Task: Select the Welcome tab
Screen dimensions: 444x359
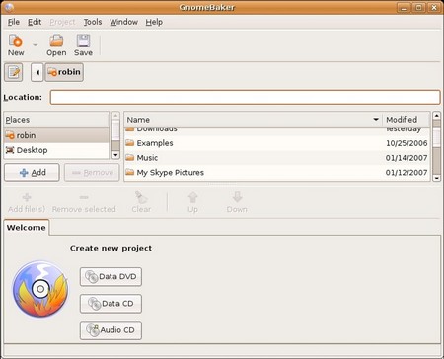Action: click(26, 228)
